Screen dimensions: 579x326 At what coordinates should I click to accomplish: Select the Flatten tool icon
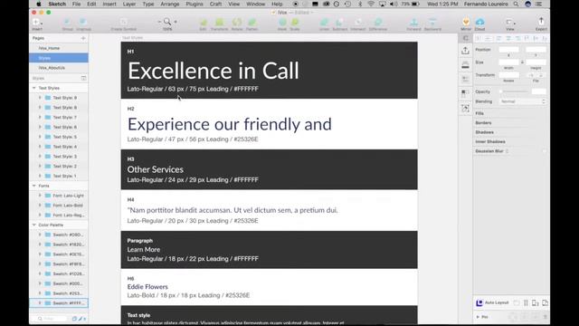click(252, 23)
